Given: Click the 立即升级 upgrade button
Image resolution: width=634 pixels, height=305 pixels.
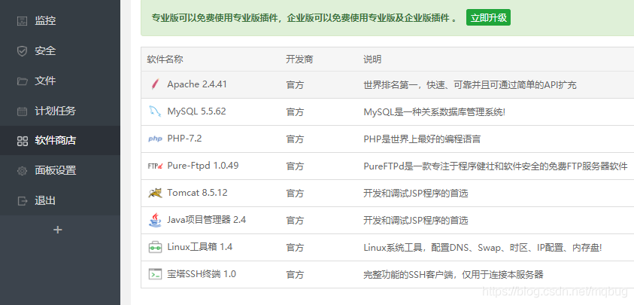Looking at the screenshot, I should coord(488,18).
